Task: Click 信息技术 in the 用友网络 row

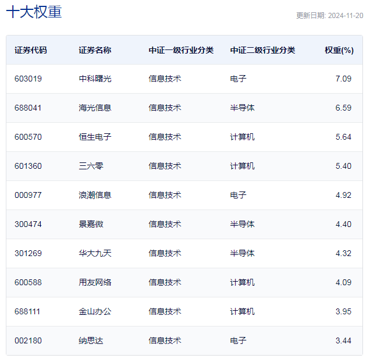Action: pyautogui.click(x=165, y=282)
